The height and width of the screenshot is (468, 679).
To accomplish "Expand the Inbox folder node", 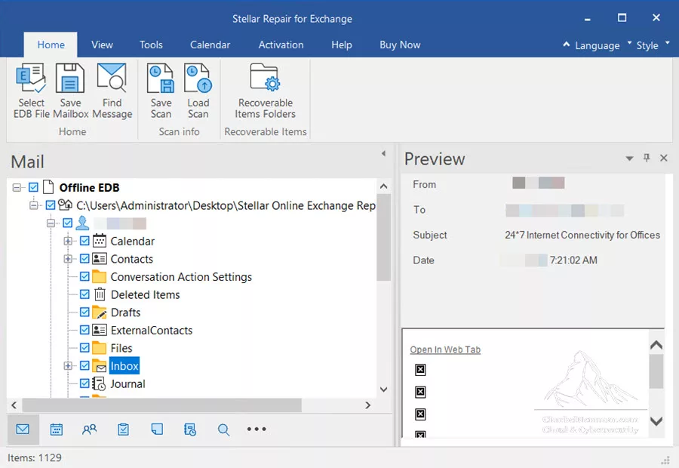I will click(x=68, y=366).
